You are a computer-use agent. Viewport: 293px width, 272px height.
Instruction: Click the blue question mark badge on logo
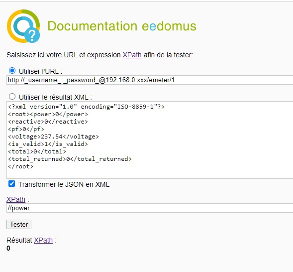tap(32, 35)
